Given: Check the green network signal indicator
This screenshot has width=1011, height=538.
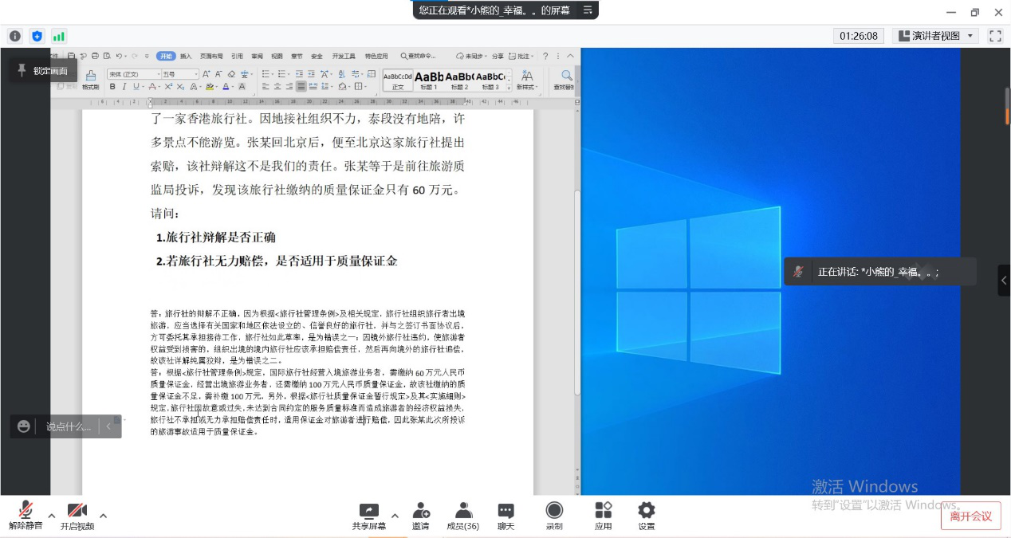Looking at the screenshot, I should 59,36.
